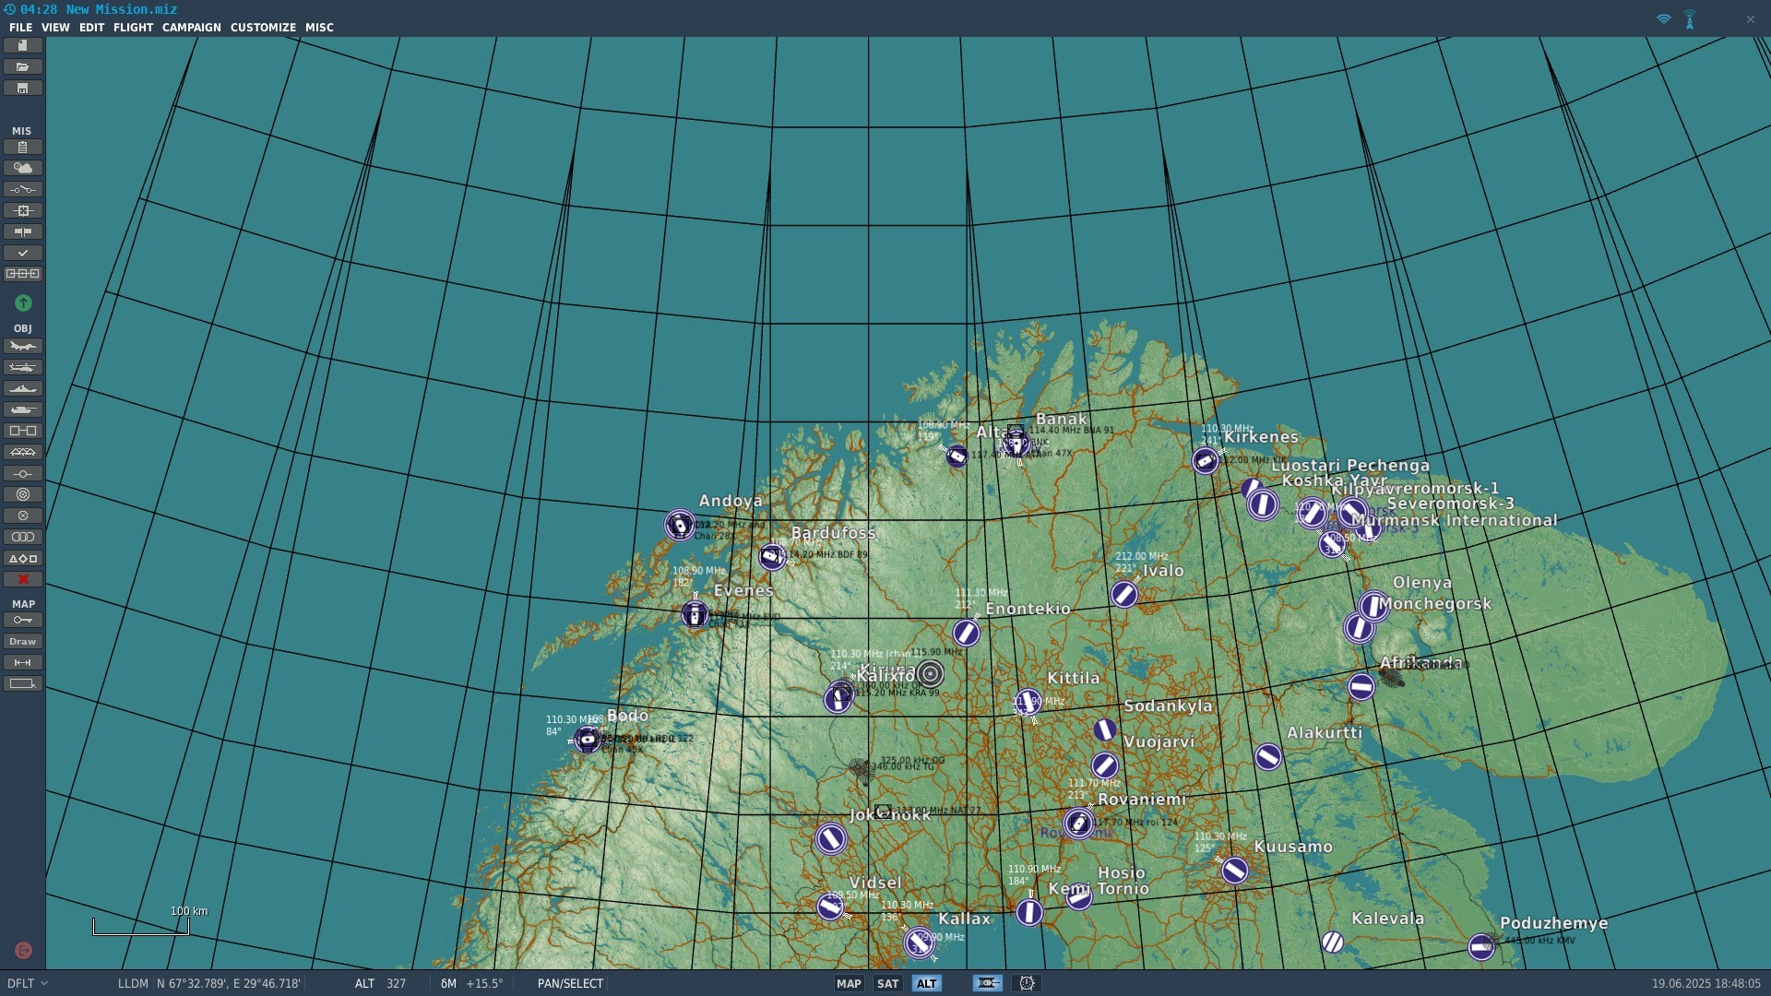
Task: Select the triple-triangle template tool
Action: pyautogui.click(x=23, y=452)
